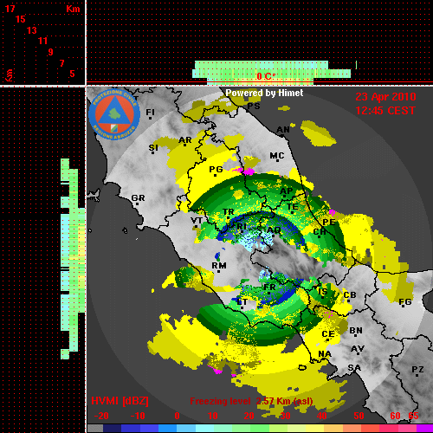Click the TR city label
This screenshot has height=433, width=433.
point(228,212)
